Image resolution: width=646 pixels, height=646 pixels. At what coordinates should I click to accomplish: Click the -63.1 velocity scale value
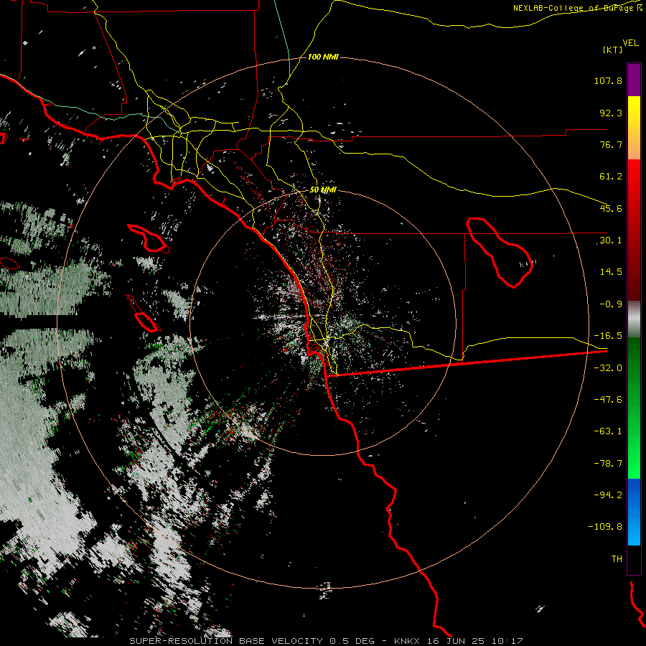point(608,431)
